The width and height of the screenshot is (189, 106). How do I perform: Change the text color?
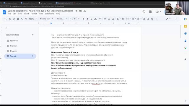pos(95,19)
